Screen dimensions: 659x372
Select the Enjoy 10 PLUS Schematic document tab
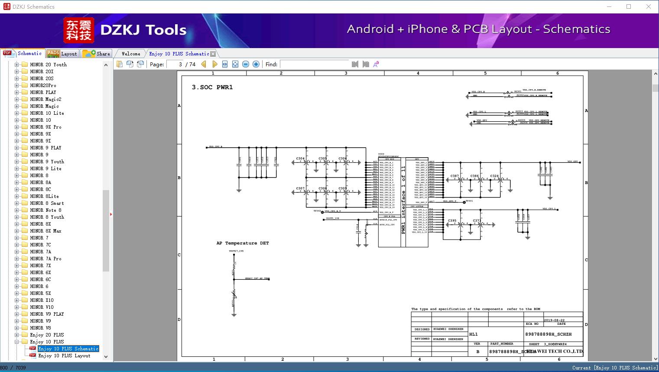179,54
